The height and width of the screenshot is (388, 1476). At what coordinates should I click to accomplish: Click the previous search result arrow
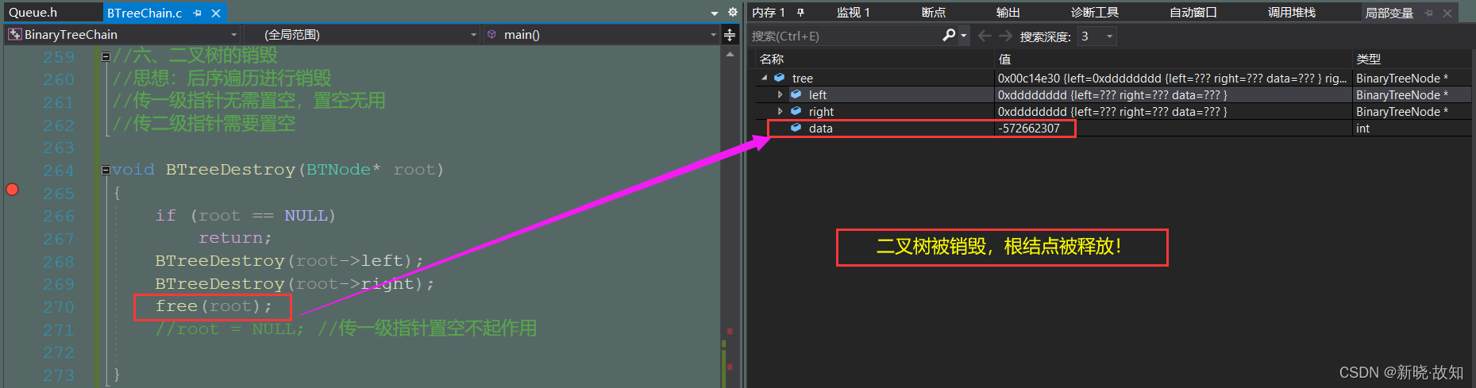985,36
